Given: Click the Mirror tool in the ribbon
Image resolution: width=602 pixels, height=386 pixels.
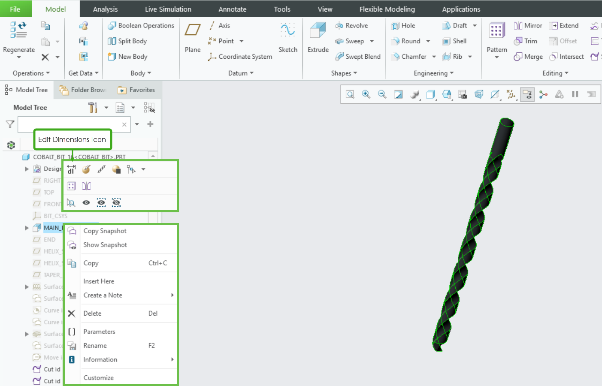Looking at the screenshot, I should pyautogui.click(x=528, y=26).
